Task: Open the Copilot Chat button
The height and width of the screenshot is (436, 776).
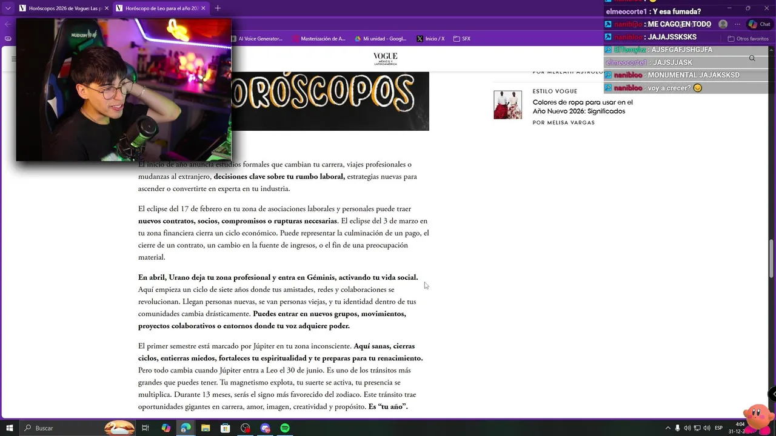Action: coord(759,24)
